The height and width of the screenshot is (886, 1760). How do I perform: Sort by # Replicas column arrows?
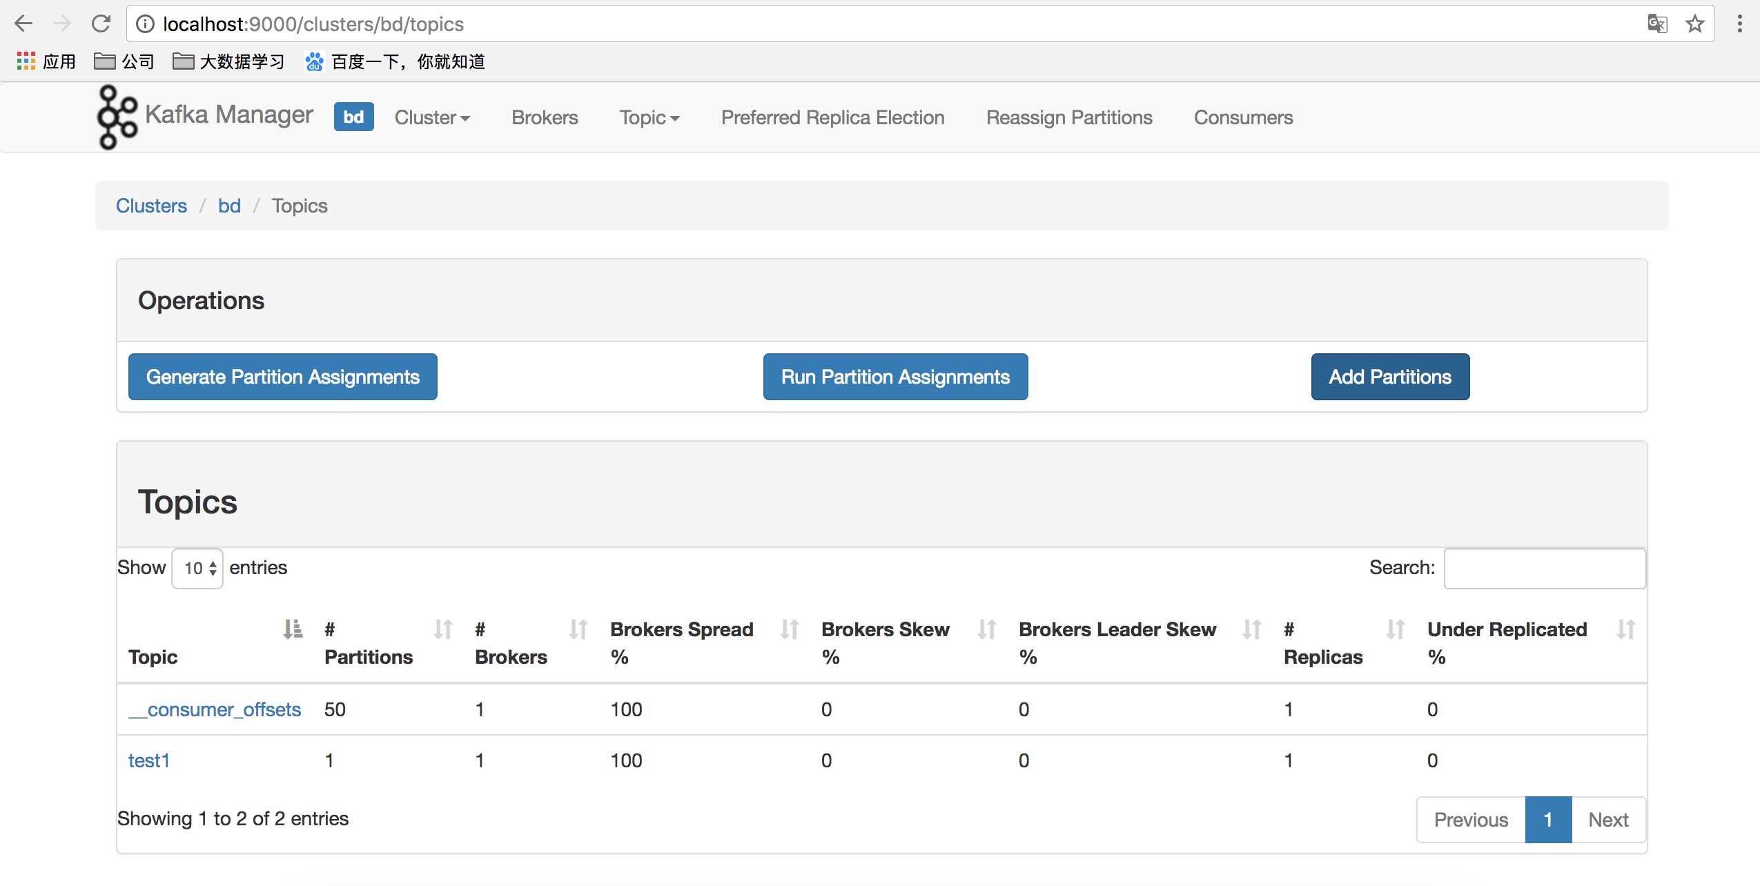click(x=1395, y=629)
